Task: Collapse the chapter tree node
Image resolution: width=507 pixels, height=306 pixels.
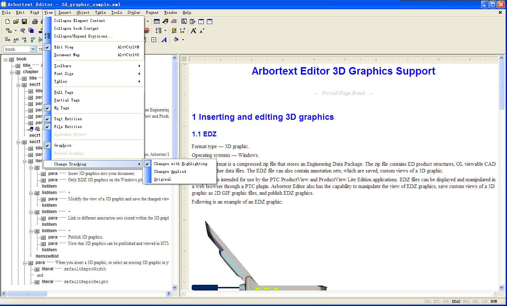Action: (12, 72)
